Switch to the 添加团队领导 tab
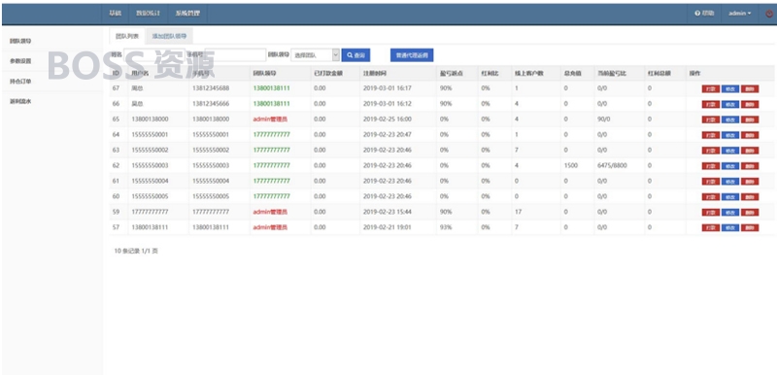This screenshot has width=777, height=375. point(169,36)
